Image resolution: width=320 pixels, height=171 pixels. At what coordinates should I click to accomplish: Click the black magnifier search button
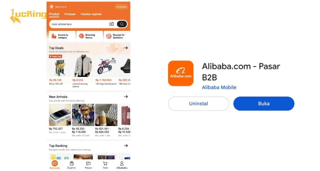click(122, 24)
